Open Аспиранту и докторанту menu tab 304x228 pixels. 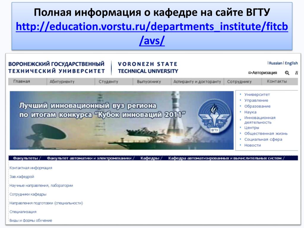pyautogui.click(x=197, y=82)
